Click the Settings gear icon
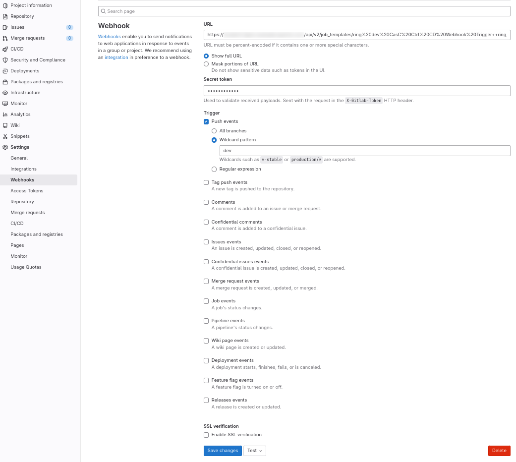 pos(5,147)
